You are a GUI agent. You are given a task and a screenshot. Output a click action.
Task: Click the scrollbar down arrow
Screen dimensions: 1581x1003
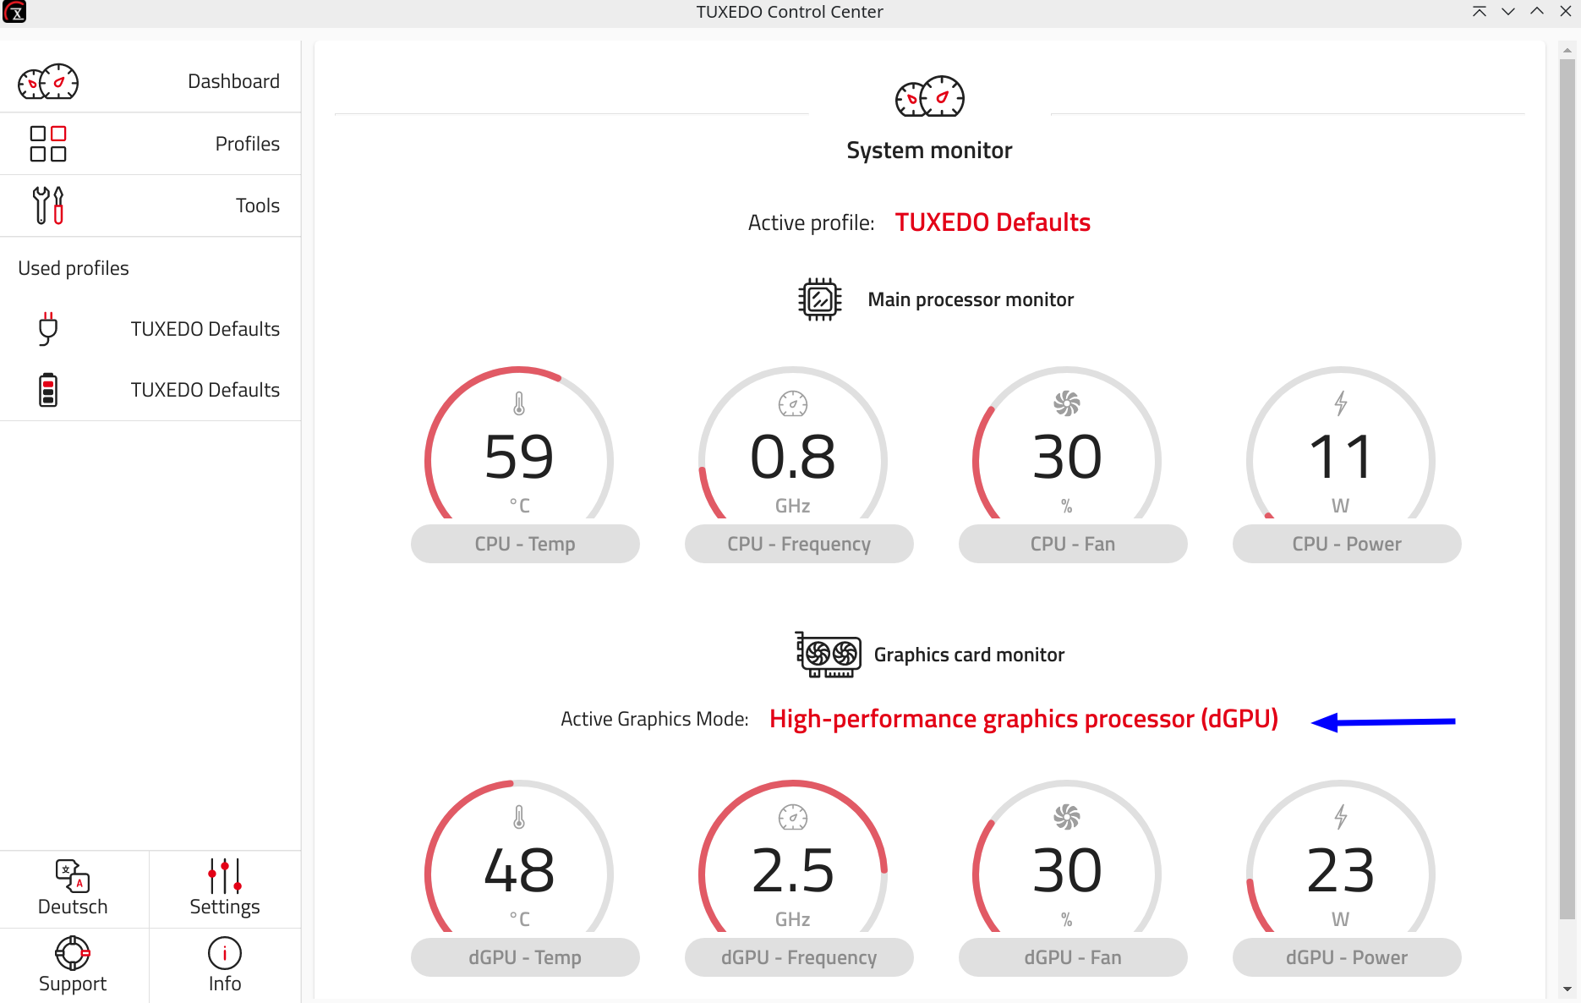1567,989
